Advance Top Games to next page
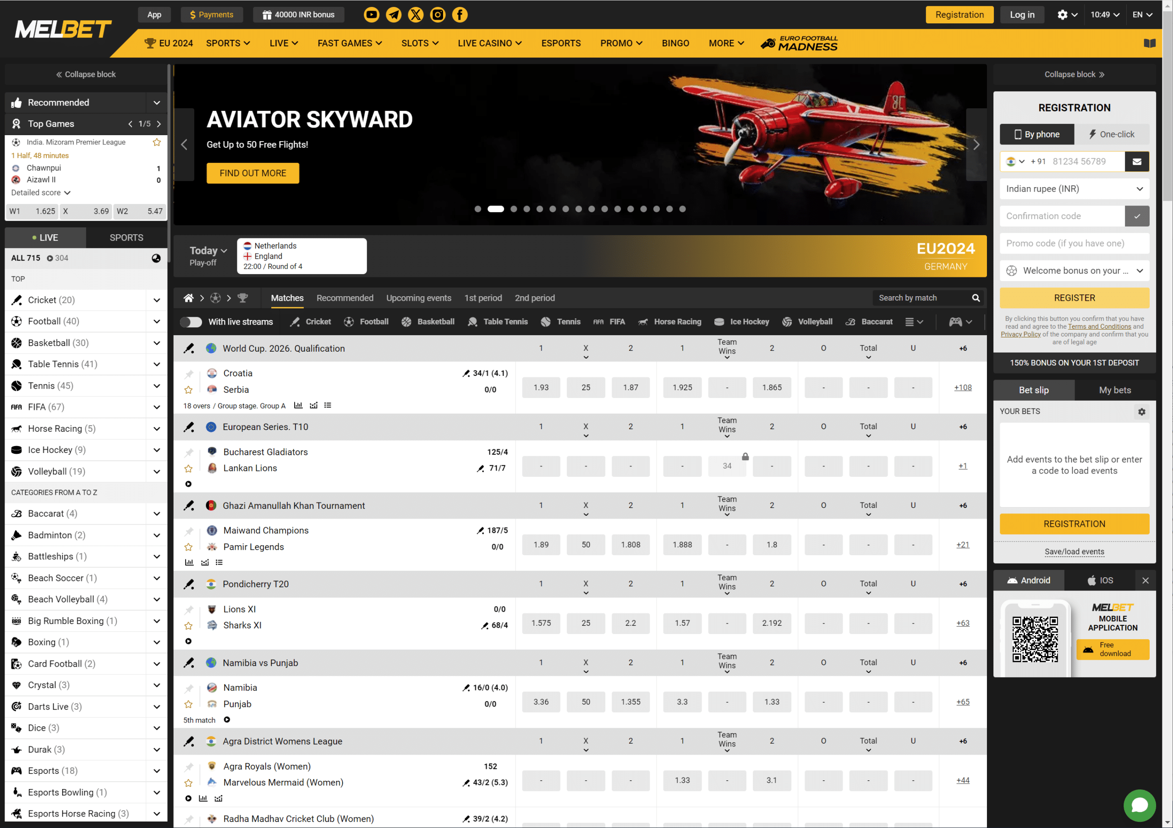Image resolution: width=1173 pixels, height=828 pixels. [x=159, y=124]
